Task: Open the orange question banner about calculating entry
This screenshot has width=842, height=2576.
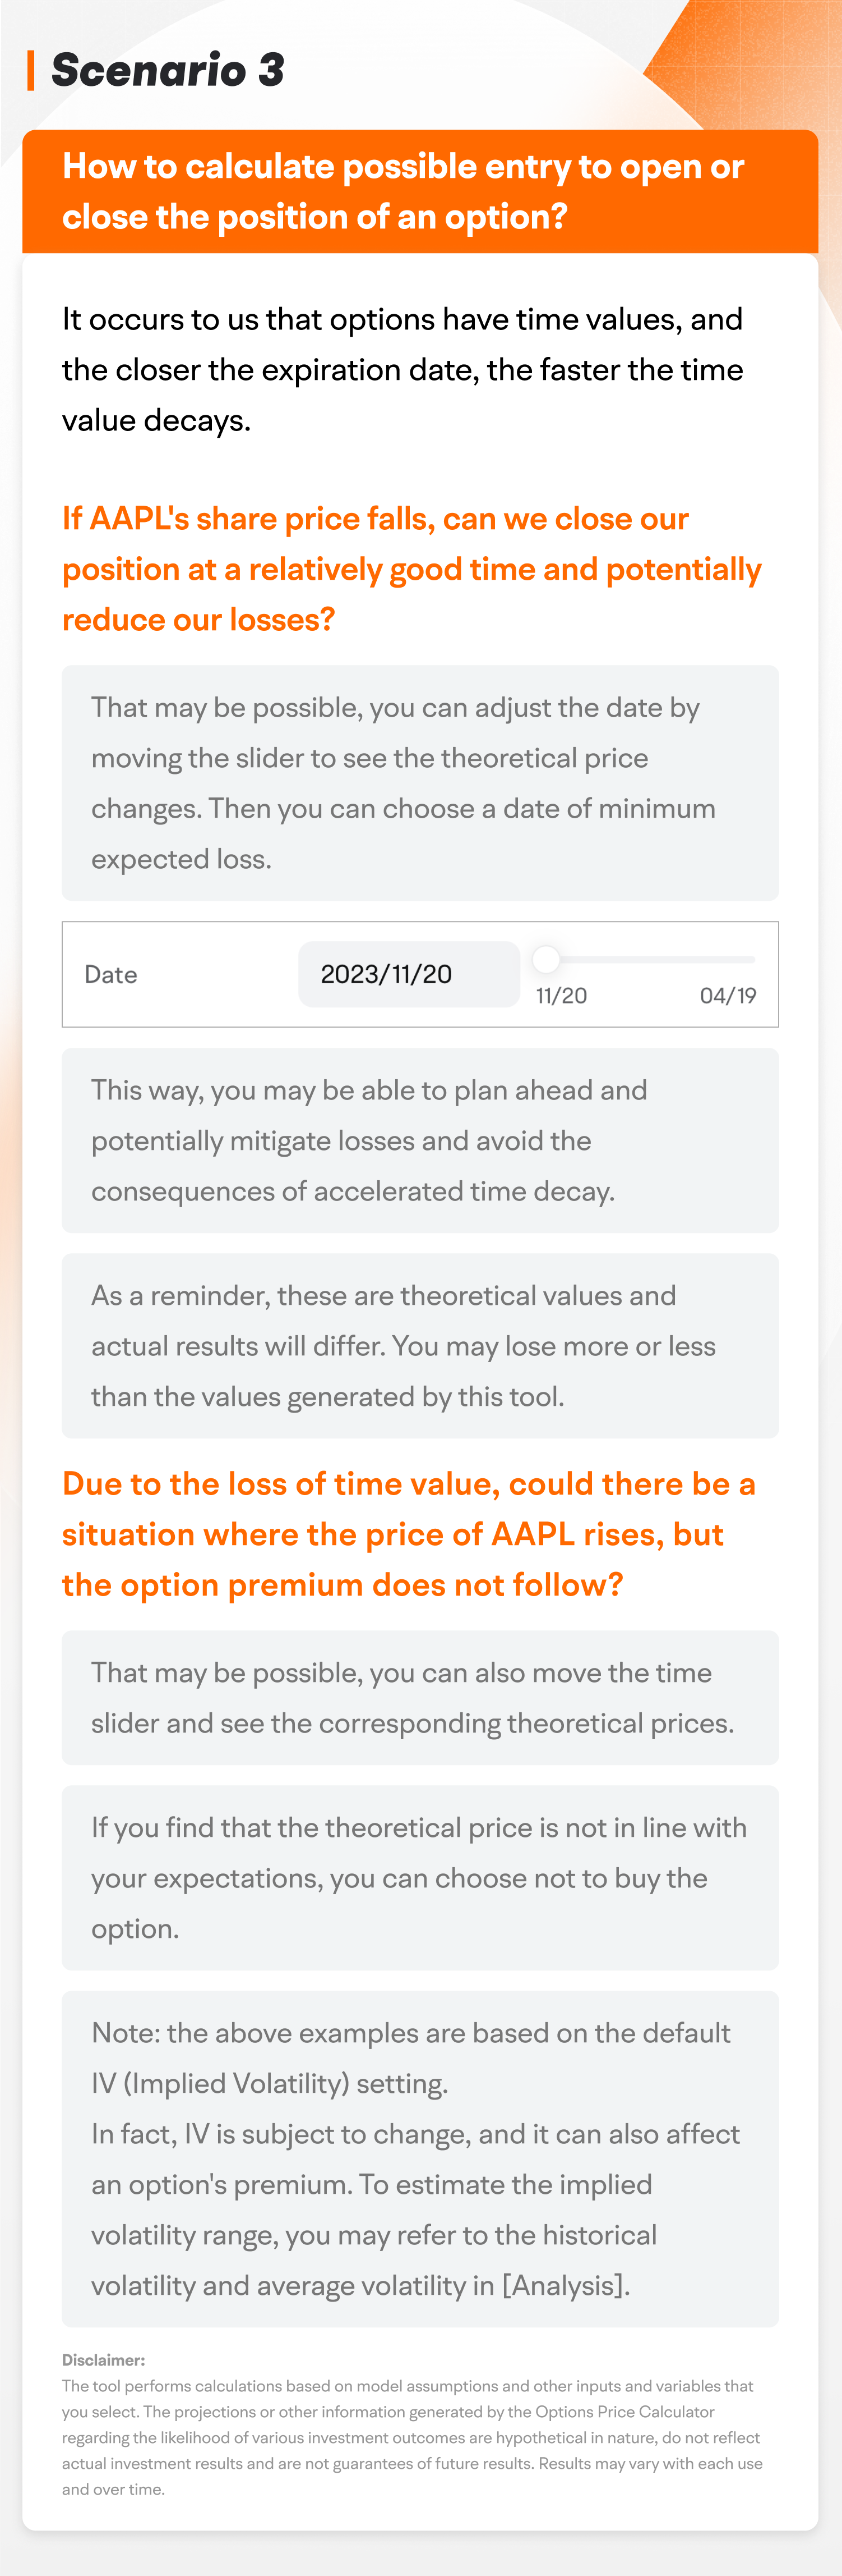Action: (419, 190)
